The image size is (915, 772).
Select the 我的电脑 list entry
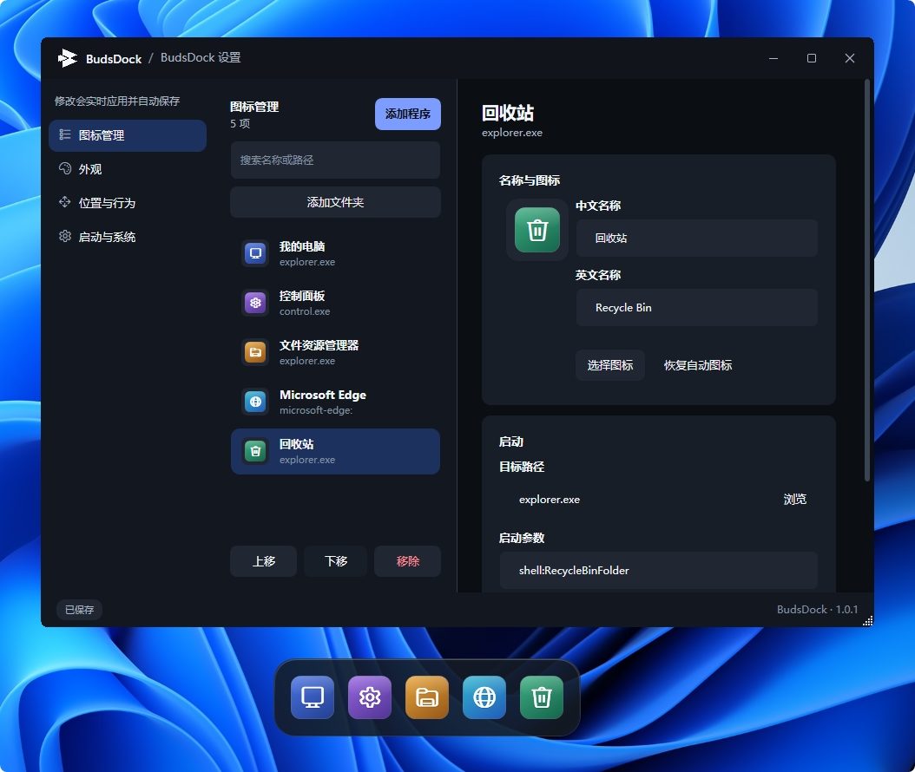tap(335, 253)
